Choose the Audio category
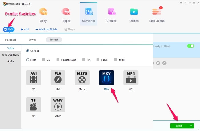This screenshot has height=131, width=200. pos(11,61)
